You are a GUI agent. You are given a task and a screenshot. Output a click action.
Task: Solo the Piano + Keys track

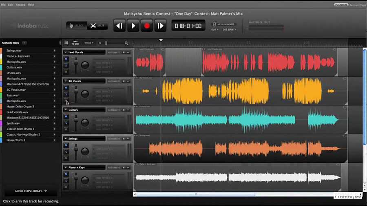(x=66, y=180)
